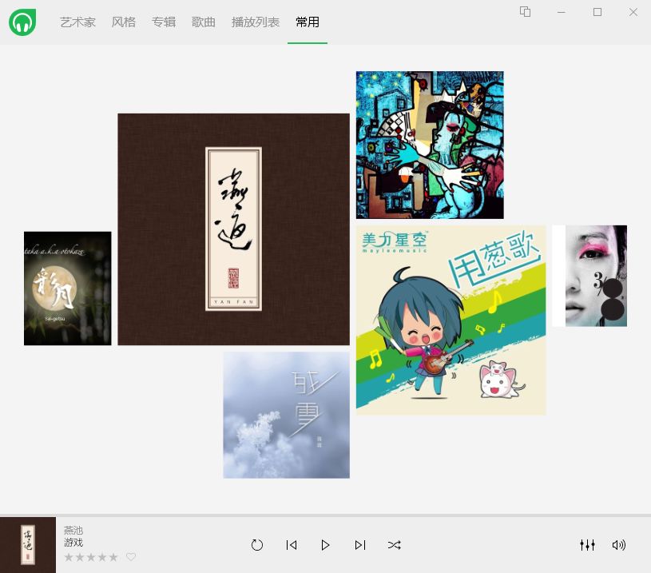
Task: Click the artist name 燕池
Action: click(73, 531)
